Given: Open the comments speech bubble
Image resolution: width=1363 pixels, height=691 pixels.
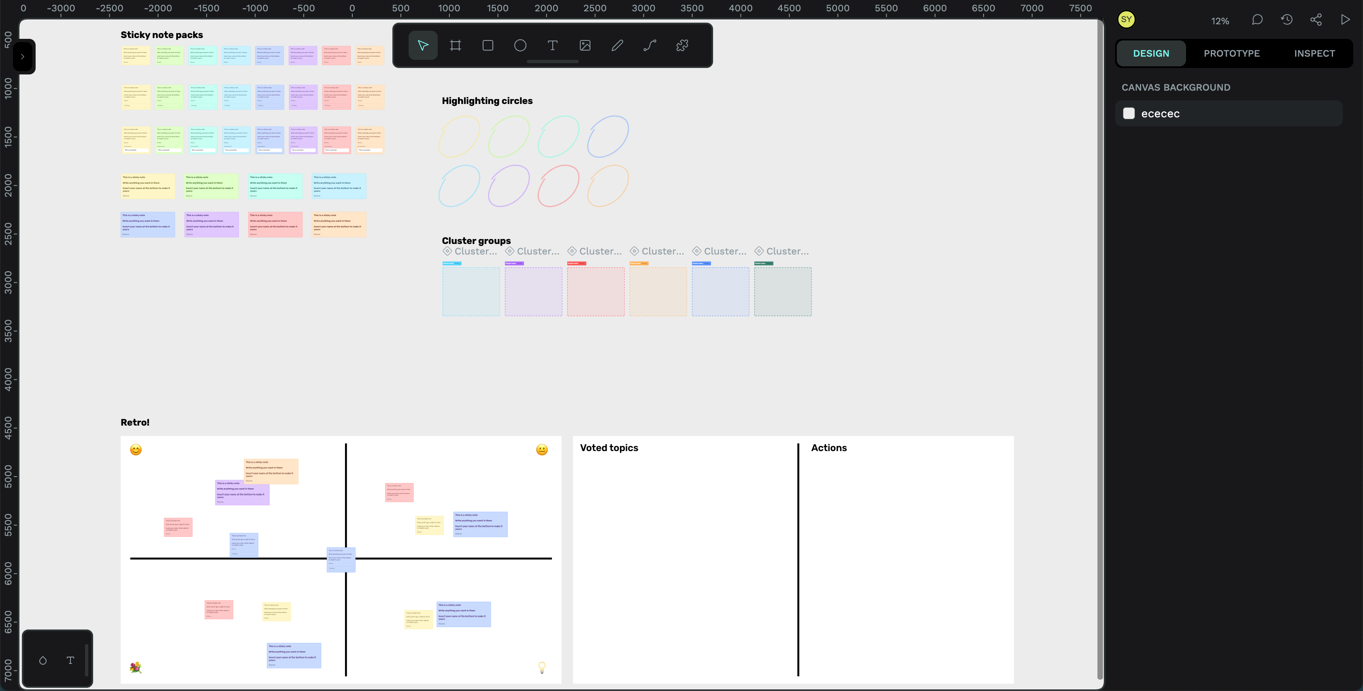Looking at the screenshot, I should click(1257, 20).
